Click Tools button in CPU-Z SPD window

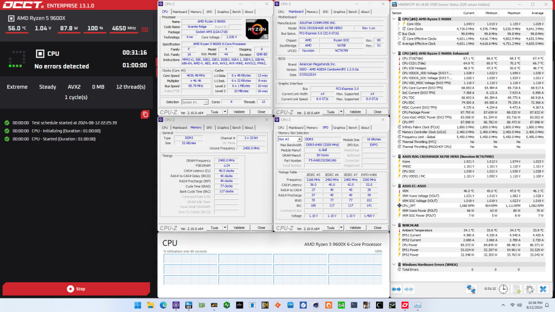click(331, 228)
